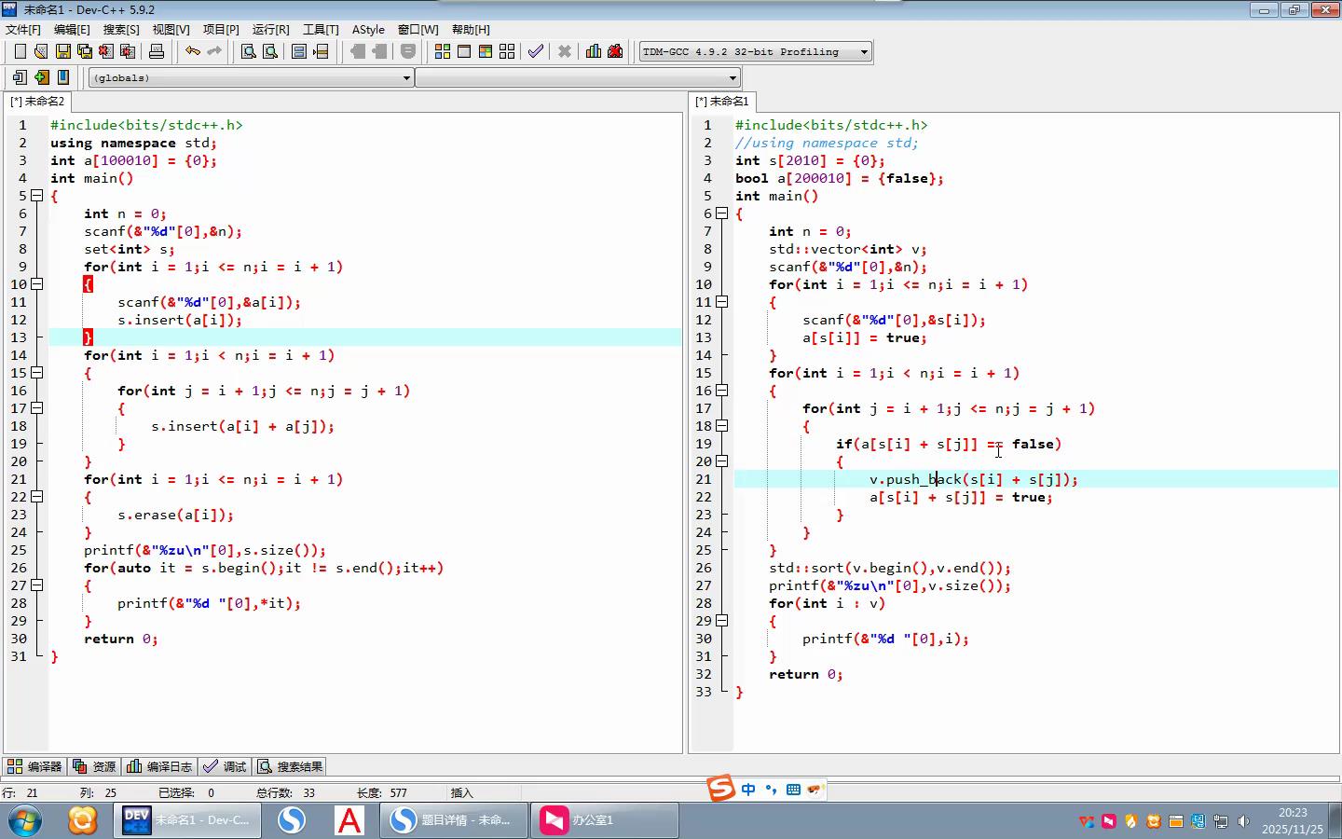Collapse the fold at line 5 in left editor

pyautogui.click(x=37, y=196)
